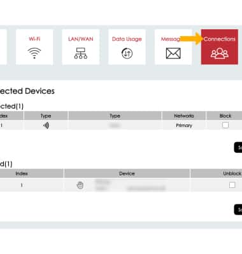The width and height of the screenshot is (242, 254).
Task: Click the Save button under blocked devices
Action: point(238,210)
